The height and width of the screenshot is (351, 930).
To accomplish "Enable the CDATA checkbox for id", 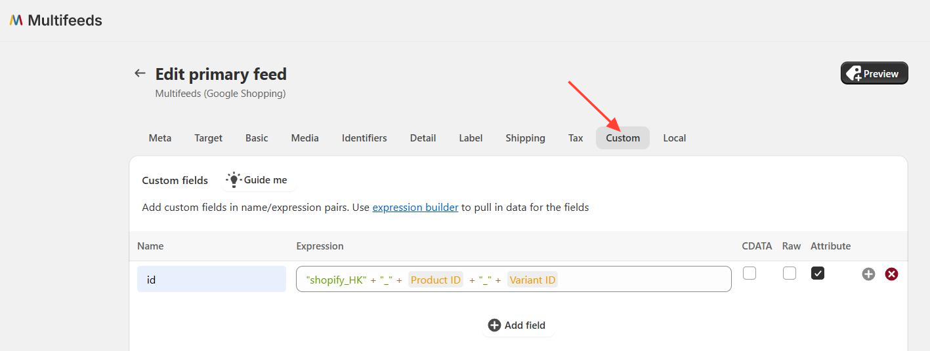I will (x=750, y=273).
